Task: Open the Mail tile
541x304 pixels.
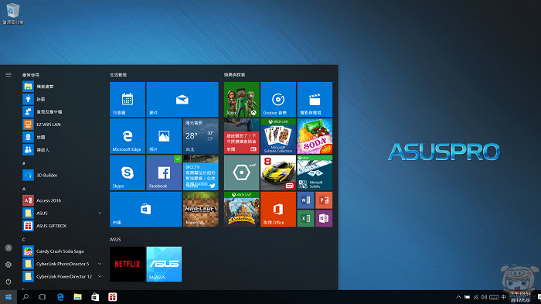Action: [x=182, y=100]
